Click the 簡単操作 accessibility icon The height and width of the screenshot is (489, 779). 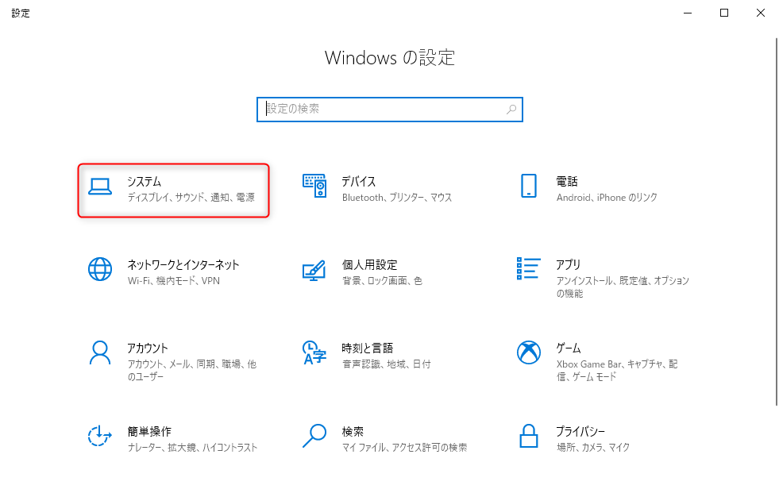point(99,436)
